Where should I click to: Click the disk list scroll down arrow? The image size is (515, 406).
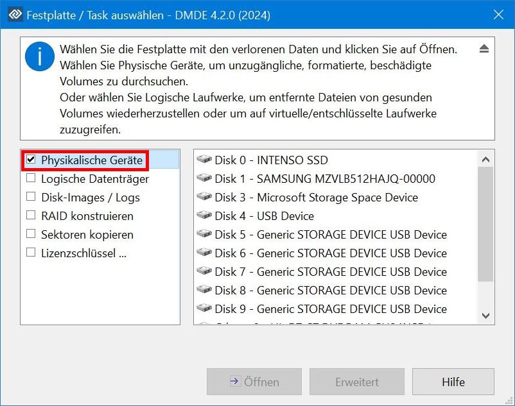coord(485,316)
